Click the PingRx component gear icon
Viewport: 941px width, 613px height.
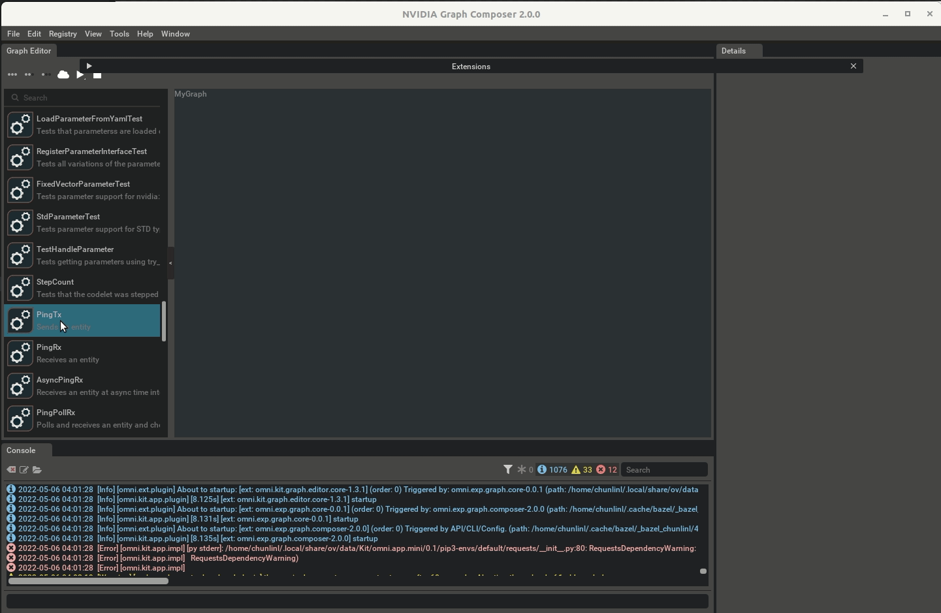click(20, 353)
